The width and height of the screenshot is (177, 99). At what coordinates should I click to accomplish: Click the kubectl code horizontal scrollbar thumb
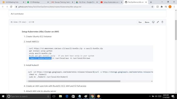click(x=74, y=81)
